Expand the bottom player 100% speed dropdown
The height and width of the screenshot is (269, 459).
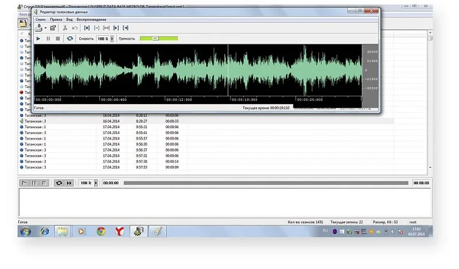[95, 183]
